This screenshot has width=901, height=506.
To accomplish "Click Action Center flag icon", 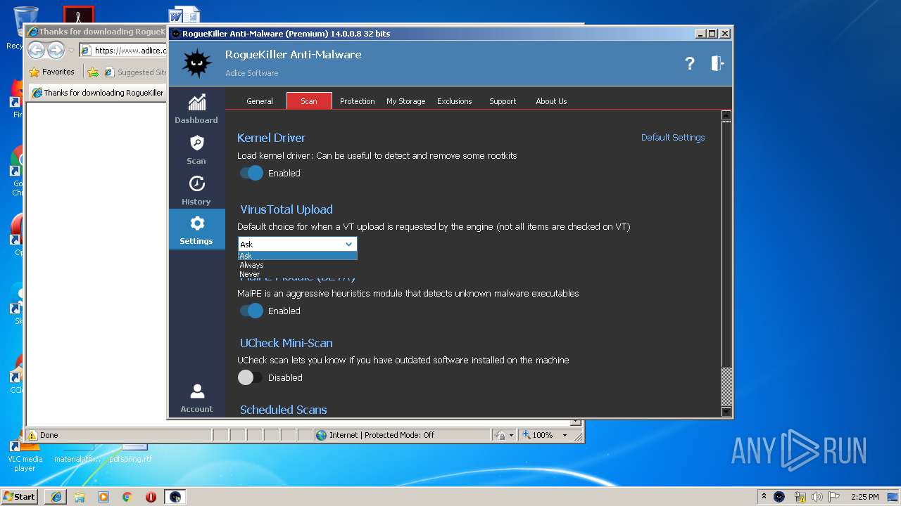I will pos(833,497).
